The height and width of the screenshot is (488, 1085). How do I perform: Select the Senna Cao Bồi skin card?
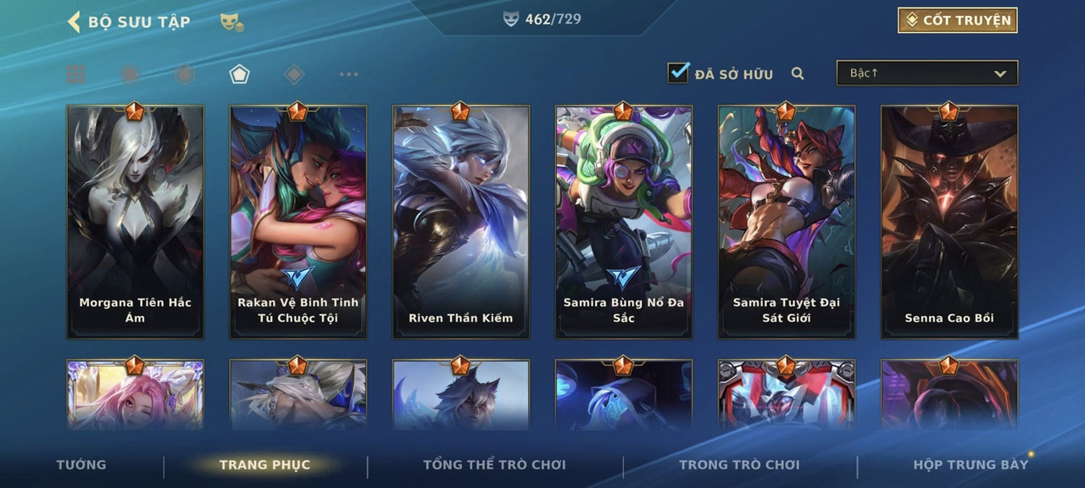pos(949,222)
